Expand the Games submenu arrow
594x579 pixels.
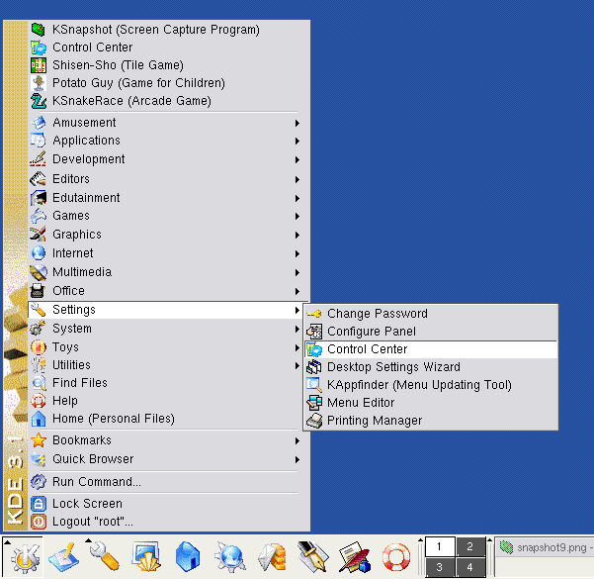[x=297, y=216]
